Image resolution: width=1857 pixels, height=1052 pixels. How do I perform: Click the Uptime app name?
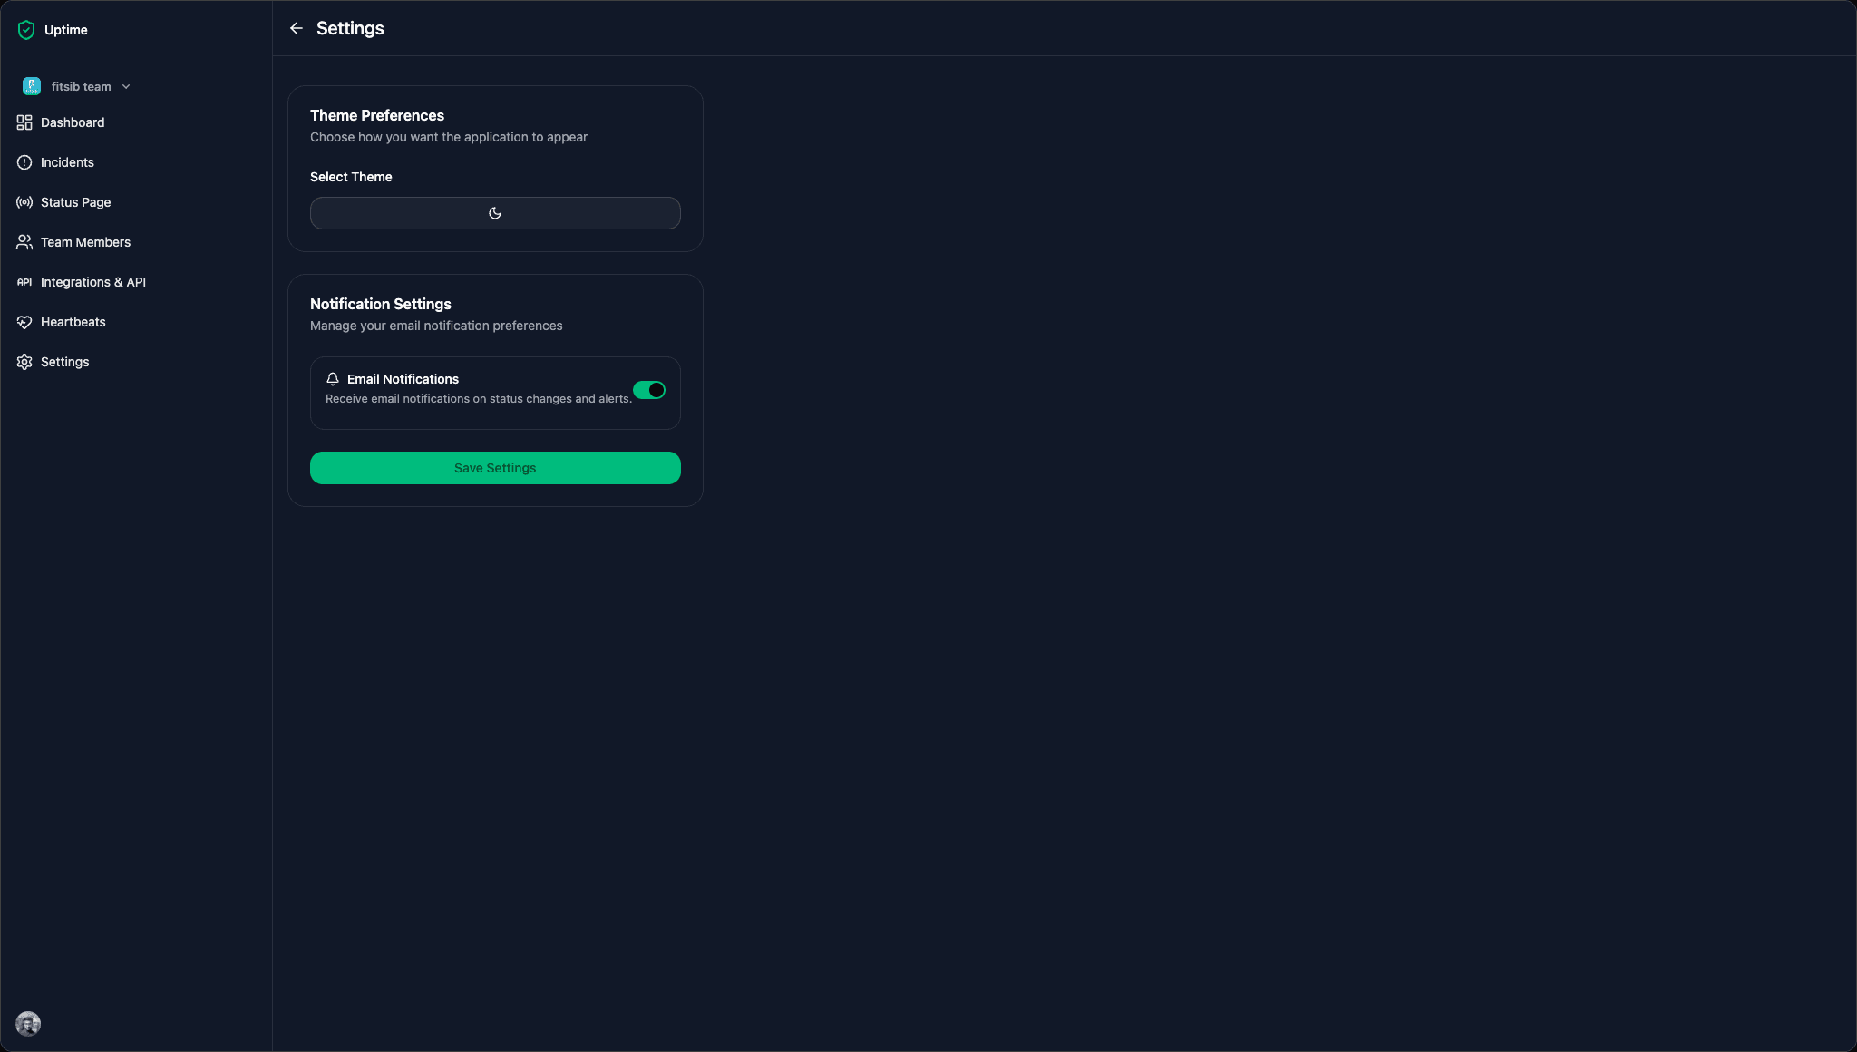tap(66, 30)
